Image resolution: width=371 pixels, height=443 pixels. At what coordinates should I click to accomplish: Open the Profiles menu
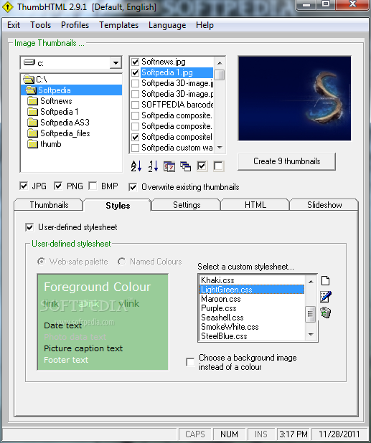pos(75,25)
